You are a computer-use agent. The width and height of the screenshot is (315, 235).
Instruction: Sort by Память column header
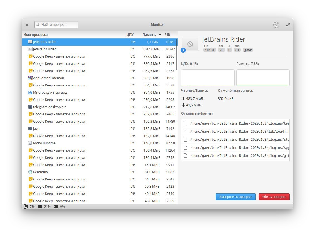tap(152, 34)
